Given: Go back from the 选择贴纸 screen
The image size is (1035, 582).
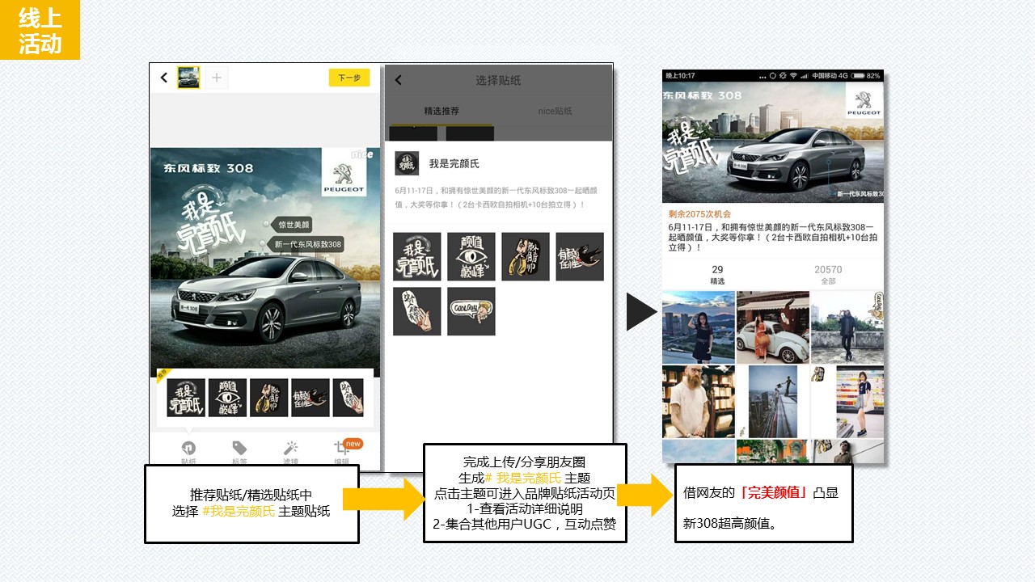Looking at the screenshot, I should point(398,80).
